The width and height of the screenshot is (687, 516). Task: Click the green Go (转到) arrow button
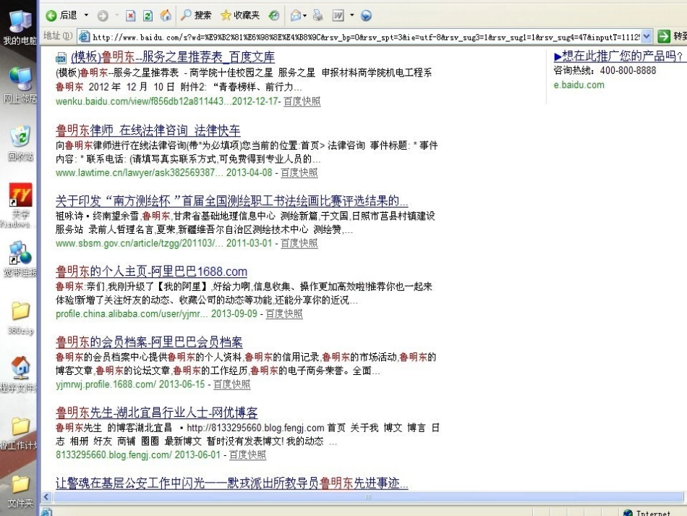click(664, 36)
